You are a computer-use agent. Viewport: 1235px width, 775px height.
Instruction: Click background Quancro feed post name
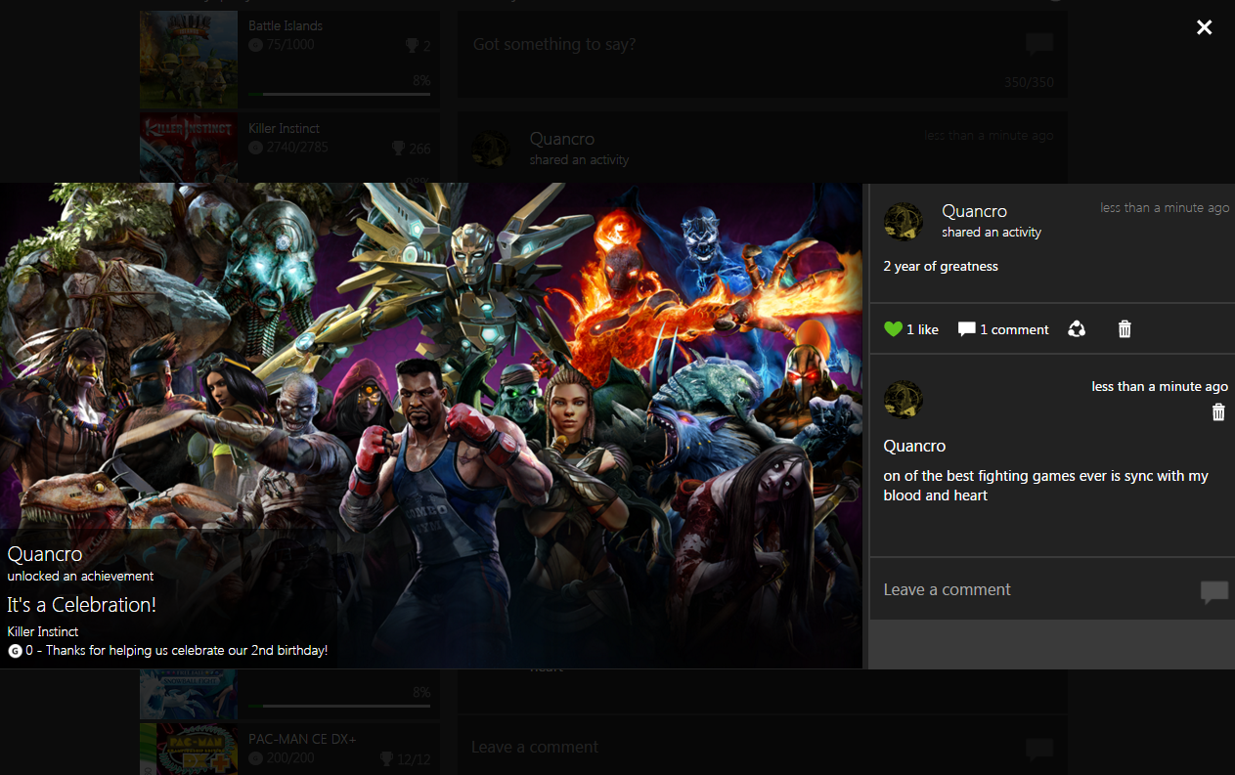tap(562, 139)
